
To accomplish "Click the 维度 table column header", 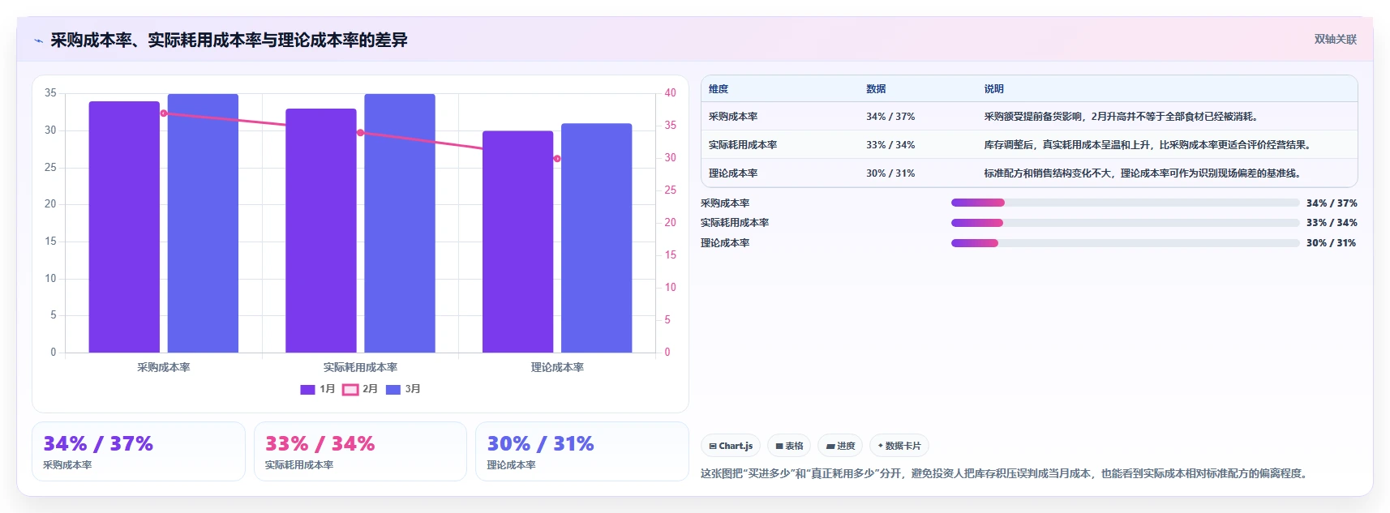I will 719,89.
